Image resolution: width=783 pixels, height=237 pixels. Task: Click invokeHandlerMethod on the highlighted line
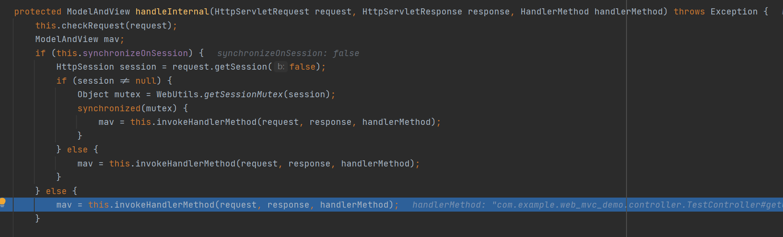[164, 205]
